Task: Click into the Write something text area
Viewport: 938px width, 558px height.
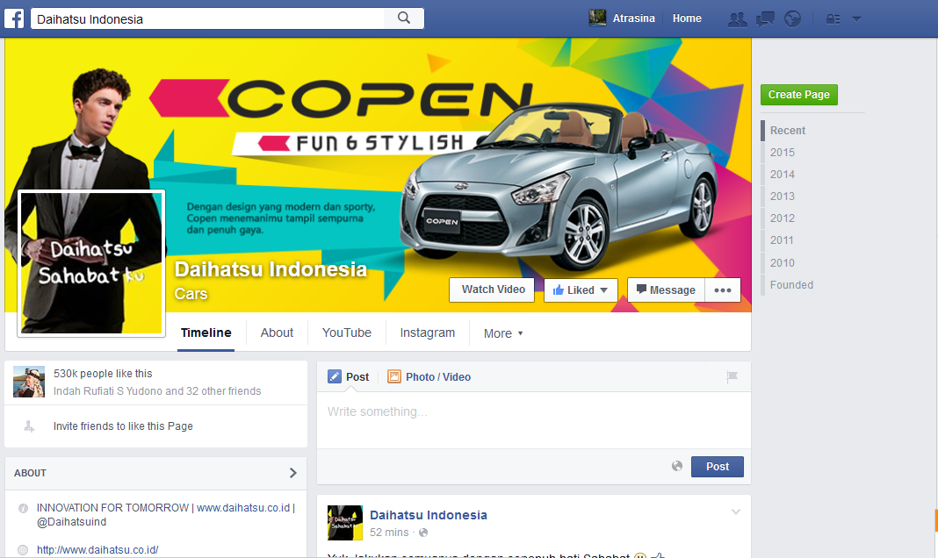Action: click(x=534, y=420)
